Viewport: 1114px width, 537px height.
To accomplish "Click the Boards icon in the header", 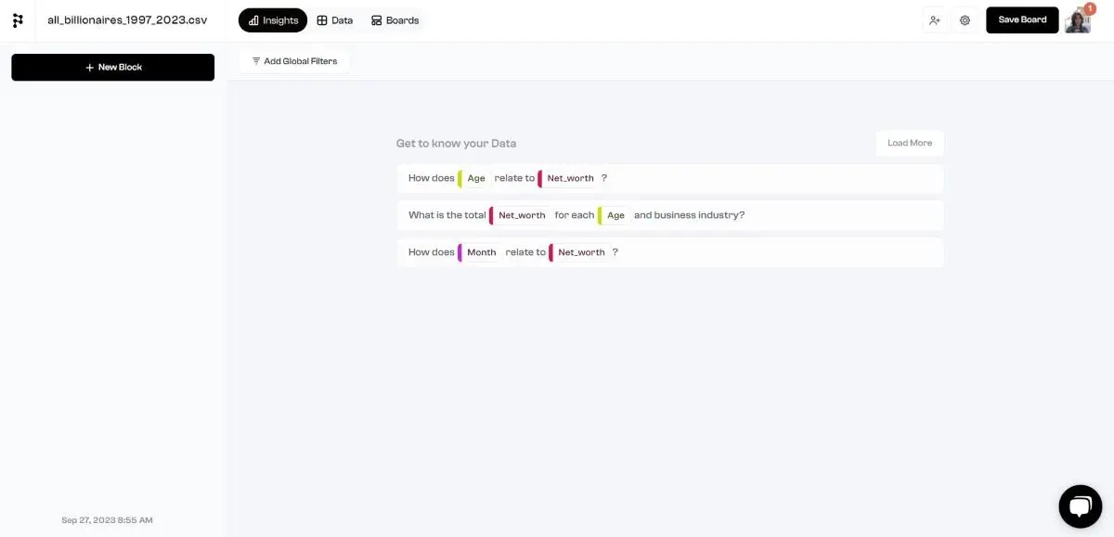I will tap(376, 19).
